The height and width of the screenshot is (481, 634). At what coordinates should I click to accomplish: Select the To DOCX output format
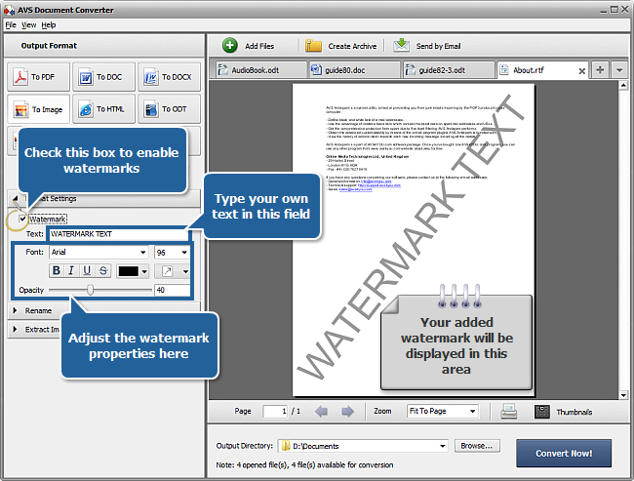[x=169, y=77]
